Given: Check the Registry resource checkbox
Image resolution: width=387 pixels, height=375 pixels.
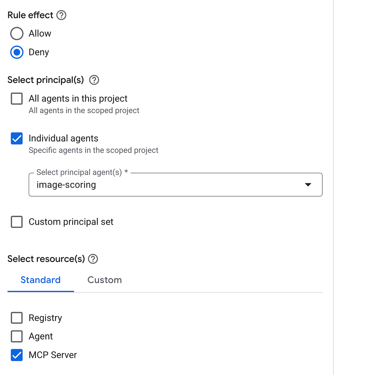Looking at the screenshot, I should (x=17, y=318).
